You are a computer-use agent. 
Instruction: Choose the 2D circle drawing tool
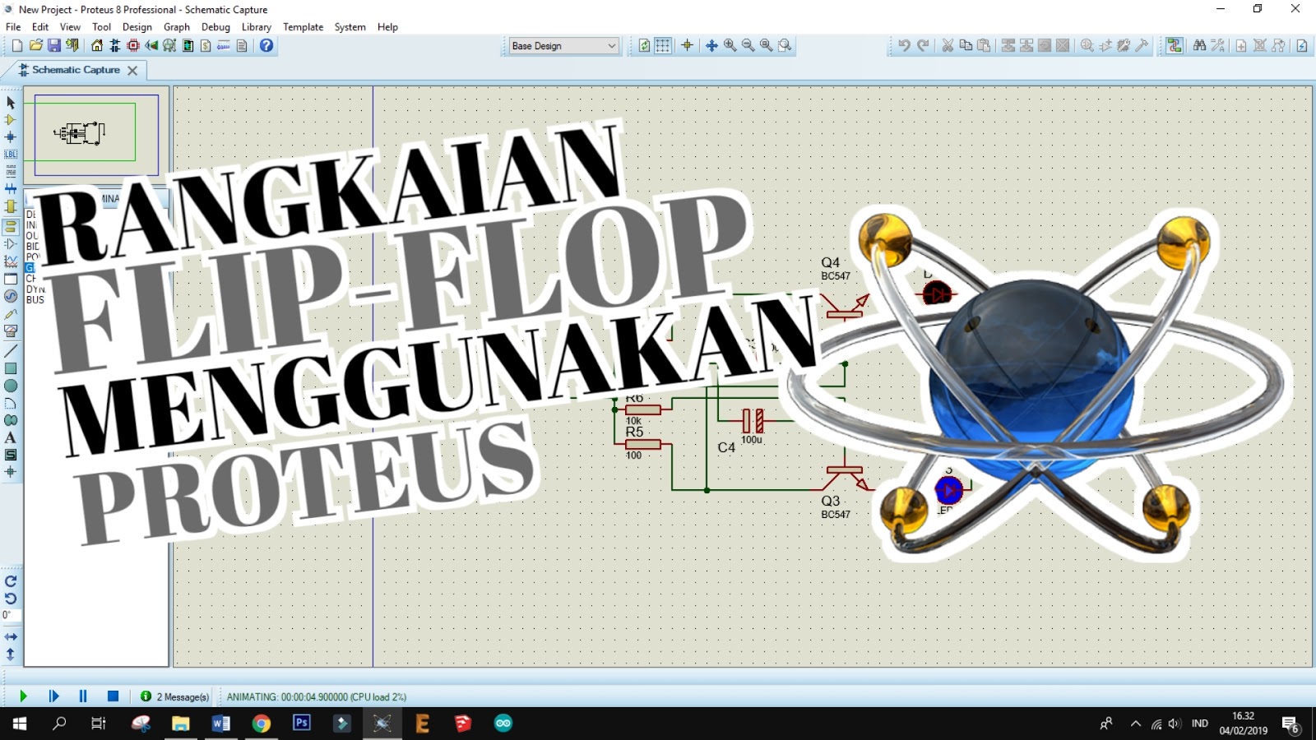pos(11,386)
